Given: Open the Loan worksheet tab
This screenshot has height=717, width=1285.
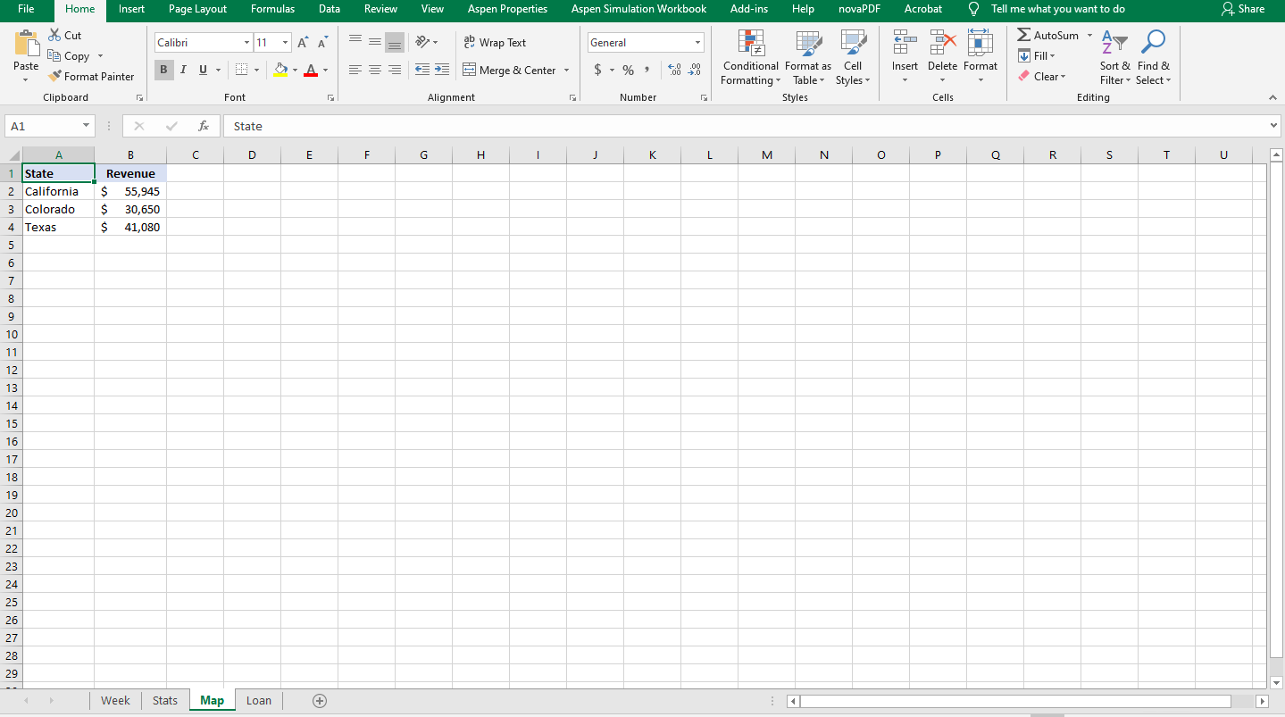Looking at the screenshot, I should (x=258, y=700).
